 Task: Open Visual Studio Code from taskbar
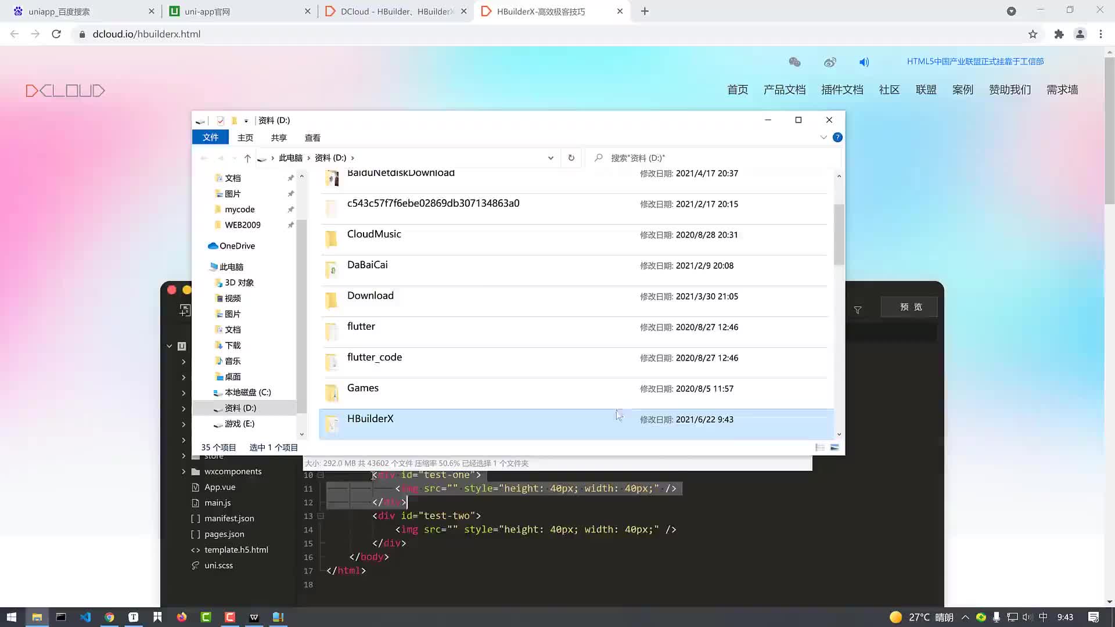pyautogui.click(x=85, y=617)
